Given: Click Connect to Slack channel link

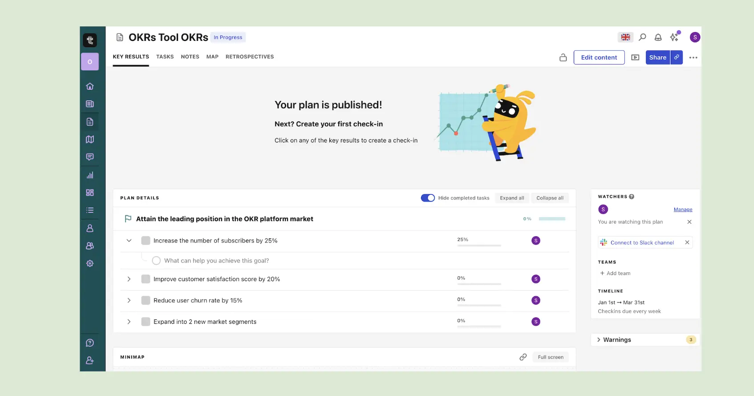Looking at the screenshot, I should [x=642, y=242].
